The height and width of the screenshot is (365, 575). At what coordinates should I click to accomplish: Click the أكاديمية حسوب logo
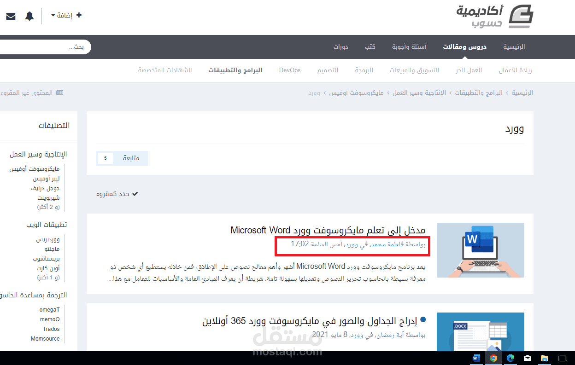(495, 17)
